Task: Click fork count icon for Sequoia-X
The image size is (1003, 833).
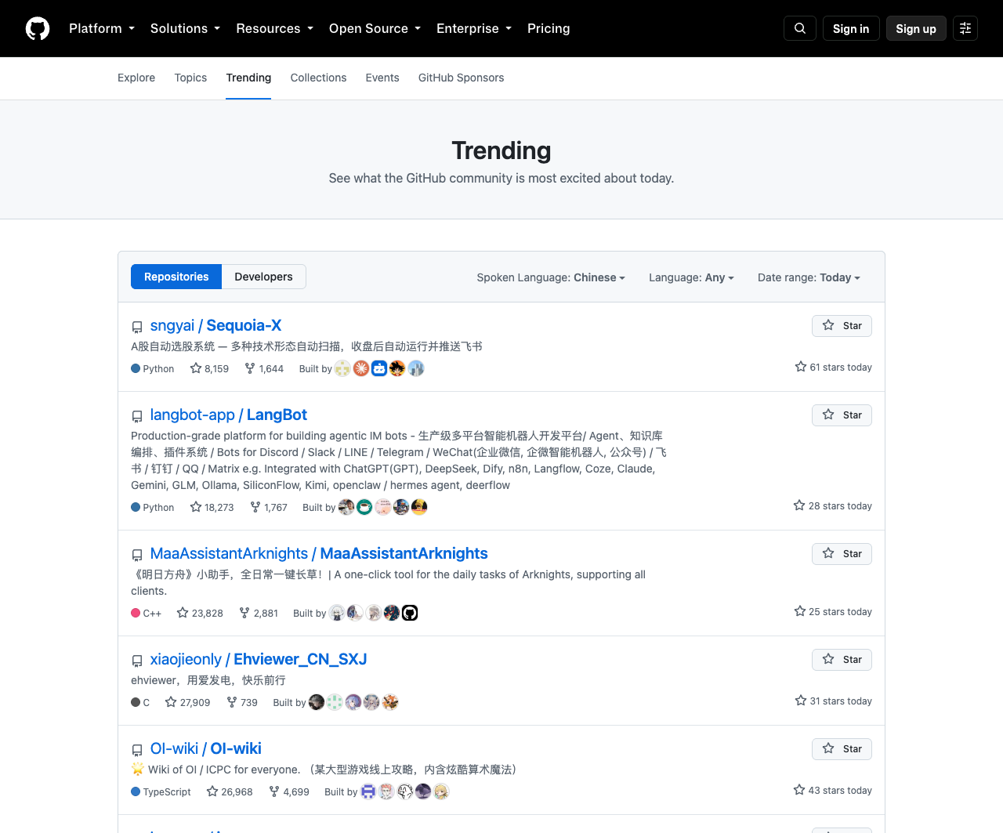Action: pos(250,368)
